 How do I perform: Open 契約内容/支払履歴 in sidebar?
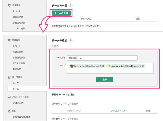(21, 117)
